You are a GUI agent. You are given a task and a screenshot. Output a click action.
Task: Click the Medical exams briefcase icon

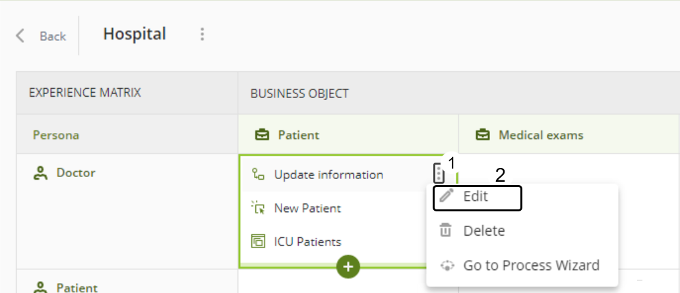click(483, 135)
